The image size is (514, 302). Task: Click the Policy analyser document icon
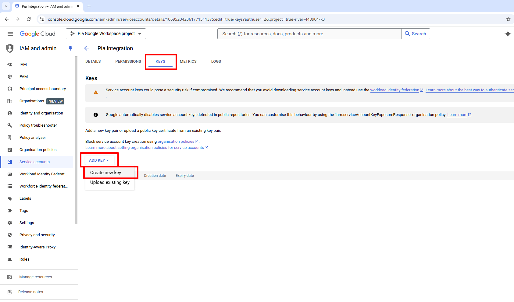(10, 138)
